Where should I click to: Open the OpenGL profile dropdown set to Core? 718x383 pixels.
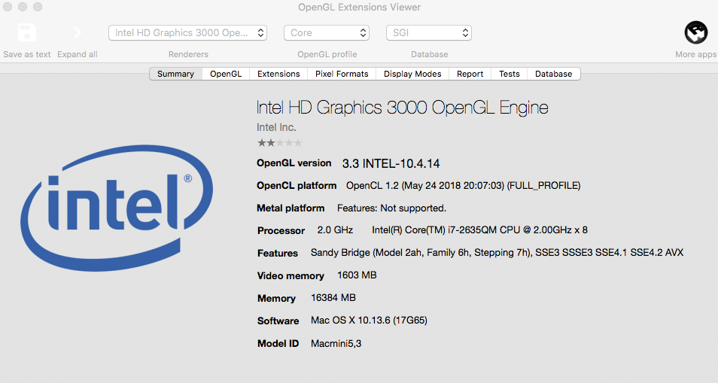click(327, 33)
